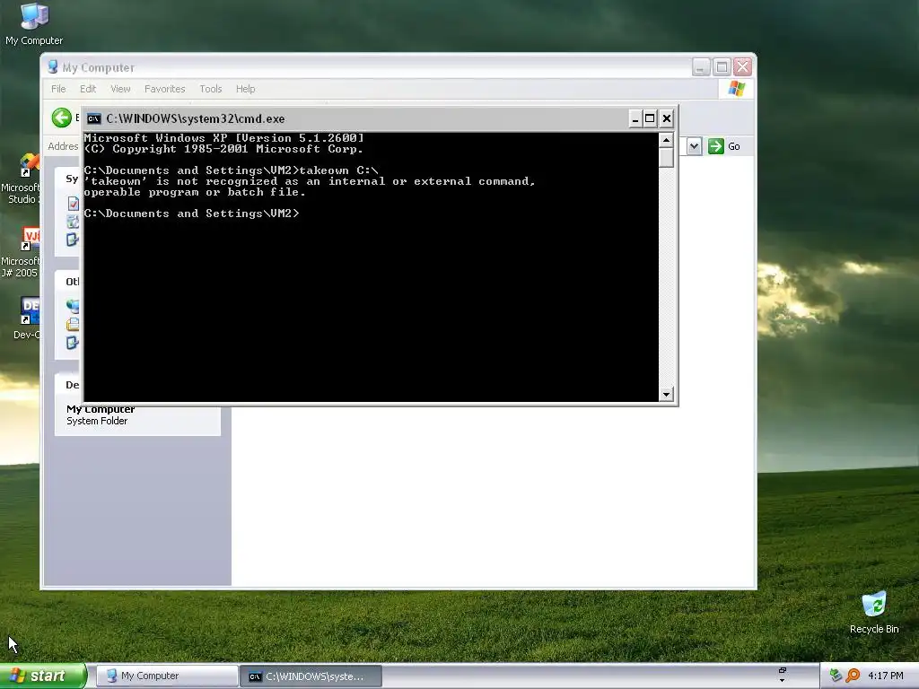The image size is (919, 689).
Task: Open the View menu in My Computer
Action: 121,89
